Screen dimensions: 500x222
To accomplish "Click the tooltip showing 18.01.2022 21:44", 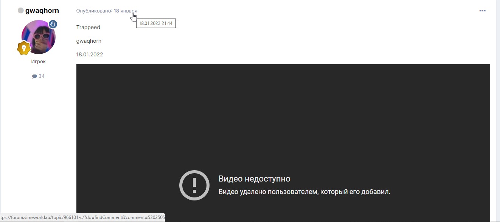I will coord(156,23).
